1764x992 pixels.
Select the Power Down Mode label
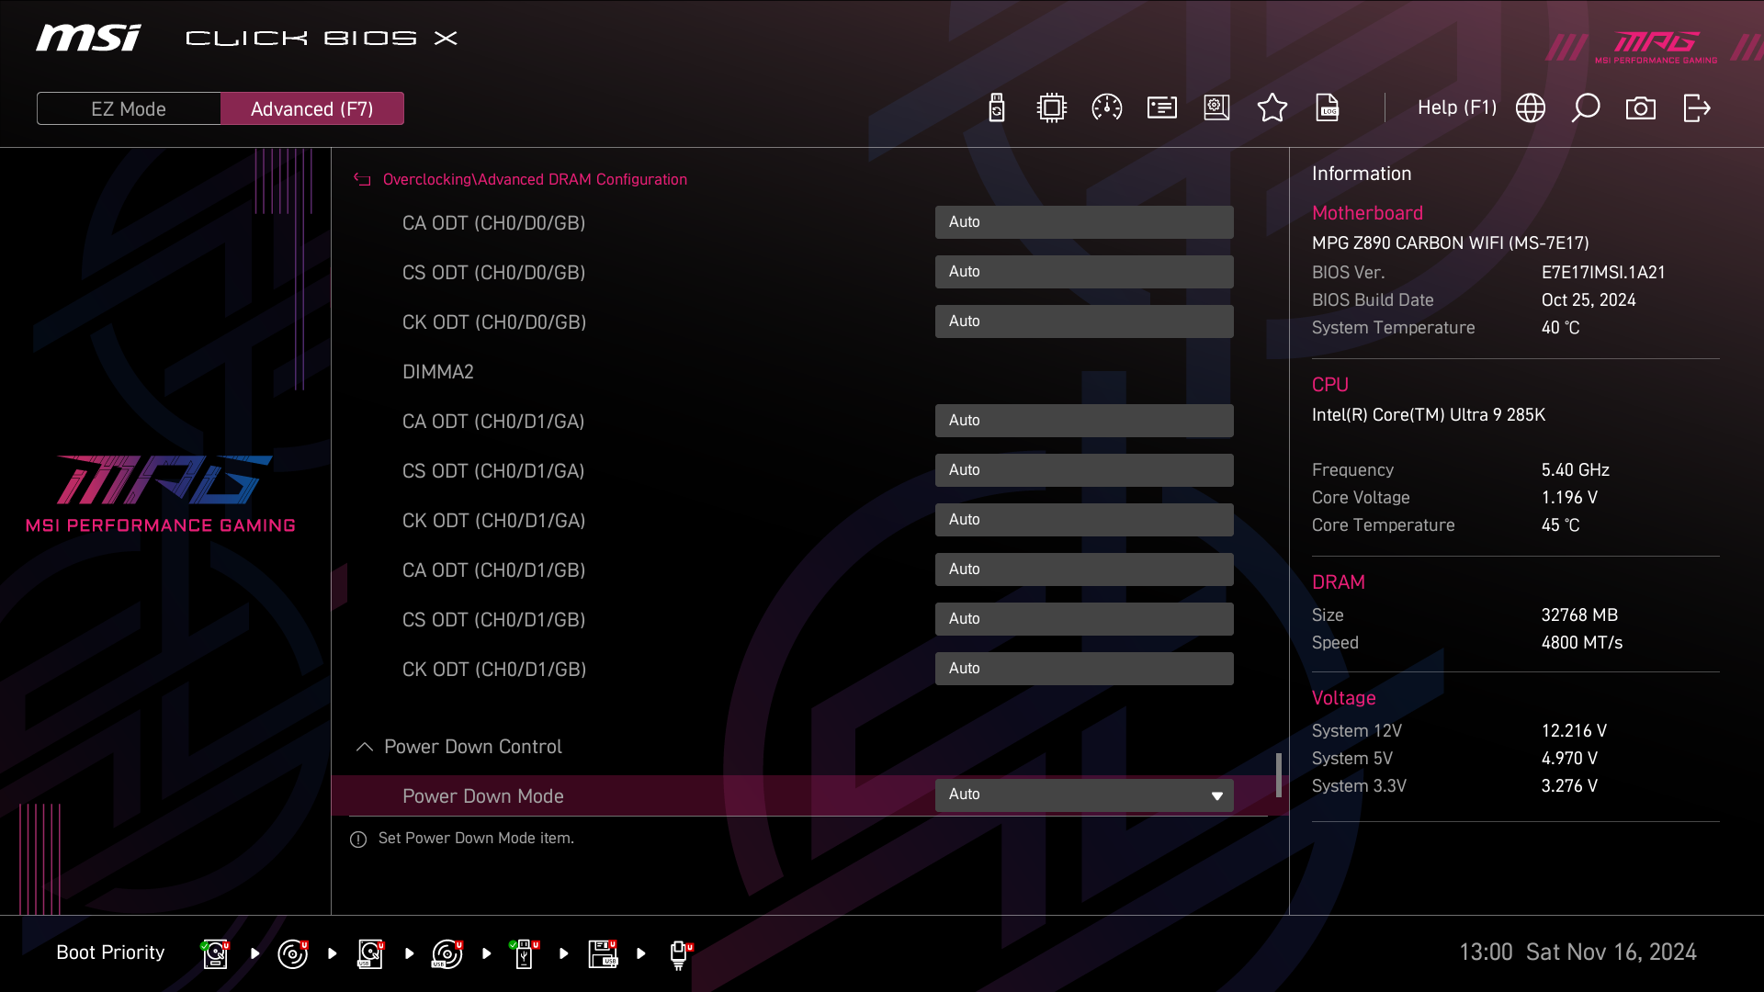(483, 796)
